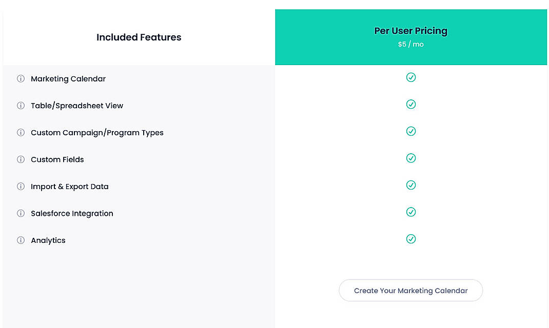Click the info icon beside Marketing Calendar
The image size is (549, 328).
(21, 79)
